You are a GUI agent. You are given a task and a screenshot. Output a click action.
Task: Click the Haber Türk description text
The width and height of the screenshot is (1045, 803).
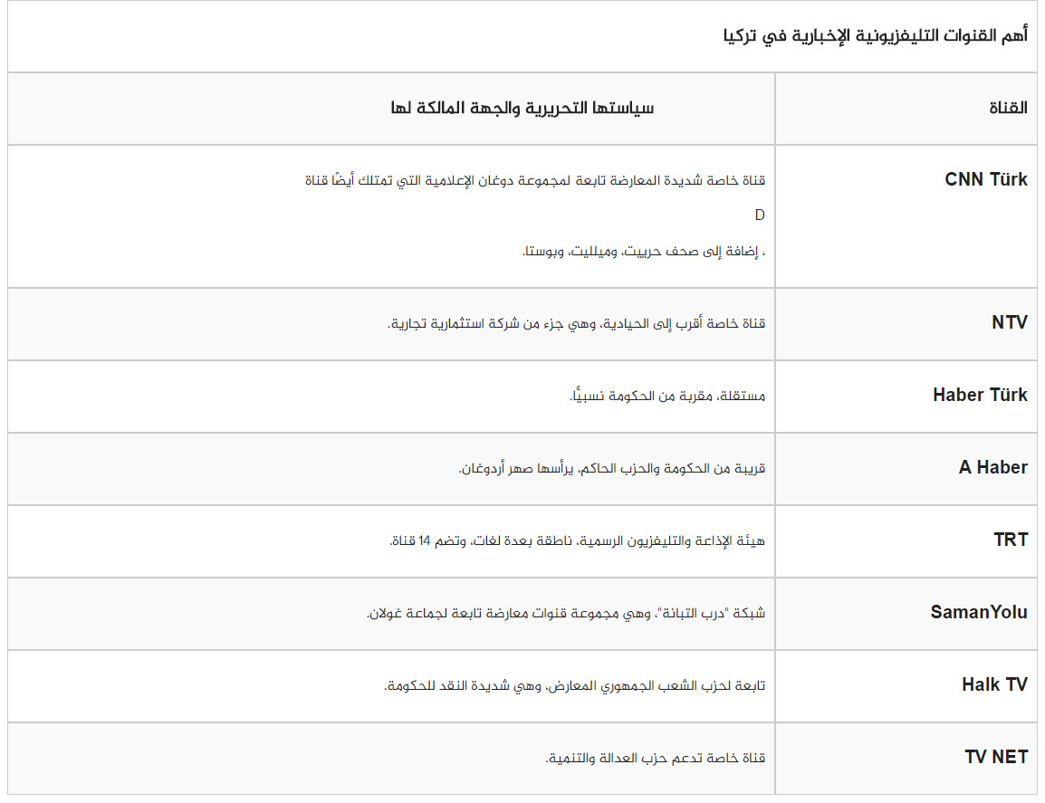[666, 396]
